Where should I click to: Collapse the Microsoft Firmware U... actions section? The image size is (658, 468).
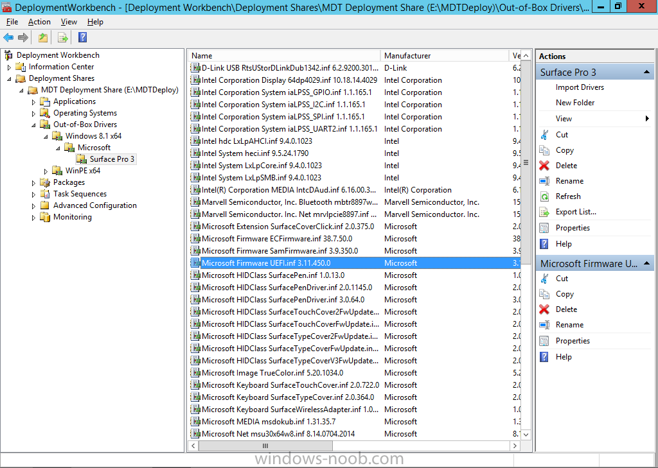[x=646, y=263]
